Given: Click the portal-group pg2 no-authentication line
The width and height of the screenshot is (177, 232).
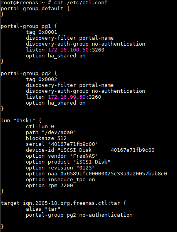Looking at the screenshot, I should pyautogui.click(x=79, y=215).
